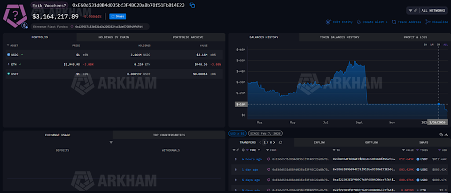451x193 pixels.
Task: Click the link icon beside All Networks
Action: [416, 10]
